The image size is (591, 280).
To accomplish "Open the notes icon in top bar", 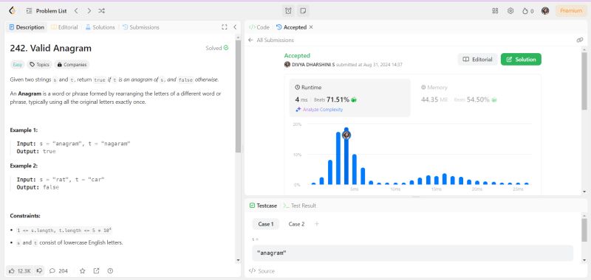I will pos(303,11).
